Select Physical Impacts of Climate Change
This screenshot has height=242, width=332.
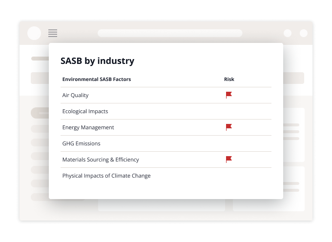[x=106, y=176]
